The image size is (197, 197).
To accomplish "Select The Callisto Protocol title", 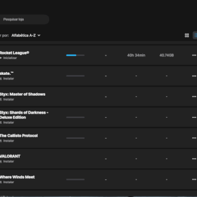I will click(x=19, y=135).
